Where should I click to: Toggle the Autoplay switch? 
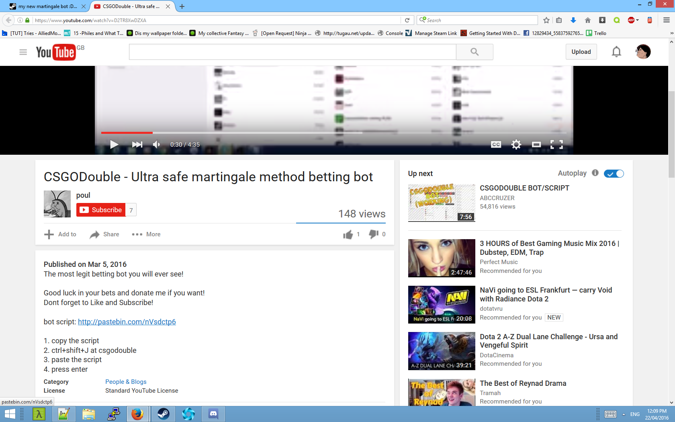point(614,174)
